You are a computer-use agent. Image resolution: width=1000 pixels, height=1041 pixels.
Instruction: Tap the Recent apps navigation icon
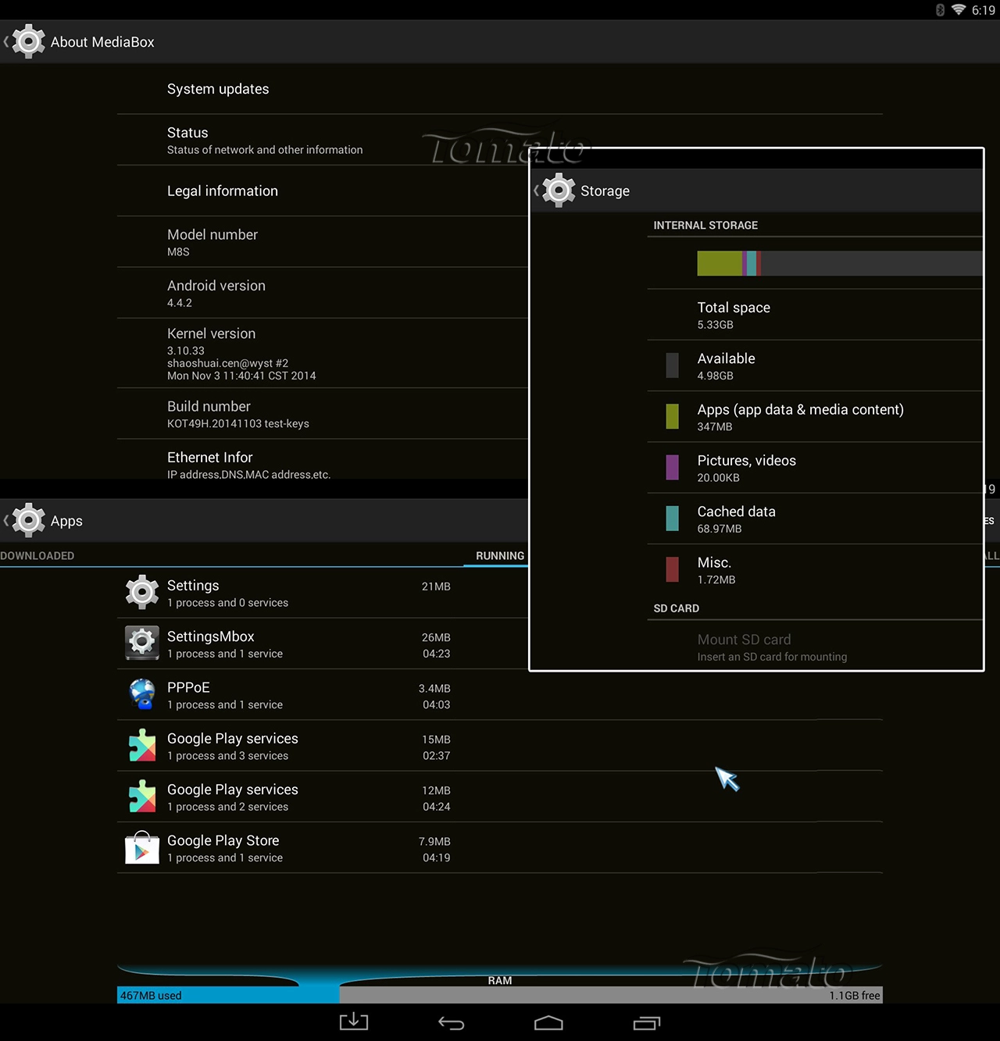click(647, 1023)
